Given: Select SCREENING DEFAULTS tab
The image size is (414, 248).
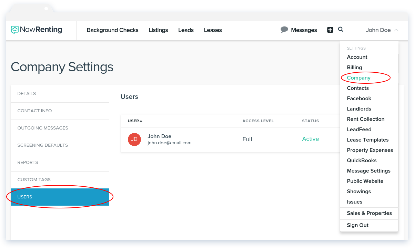Looking at the screenshot, I should 60,145.
